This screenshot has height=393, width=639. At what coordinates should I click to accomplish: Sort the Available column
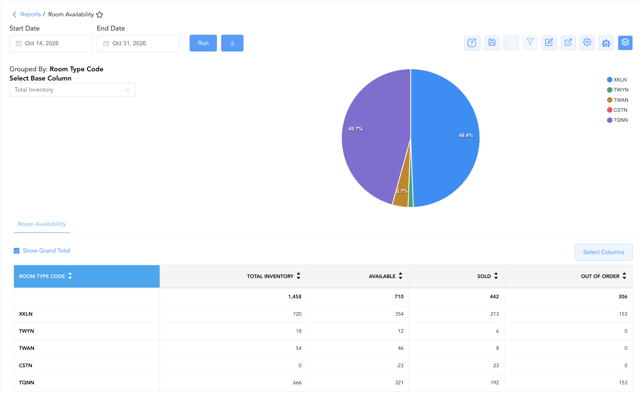(x=400, y=276)
